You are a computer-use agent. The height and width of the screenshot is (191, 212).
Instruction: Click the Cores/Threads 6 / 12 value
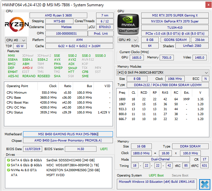click(105, 21)
